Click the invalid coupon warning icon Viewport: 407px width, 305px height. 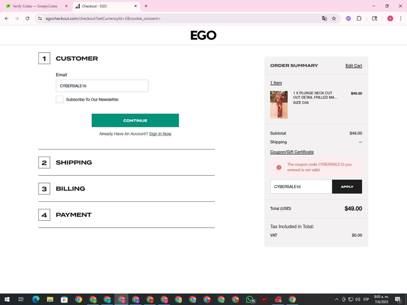coord(279,167)
